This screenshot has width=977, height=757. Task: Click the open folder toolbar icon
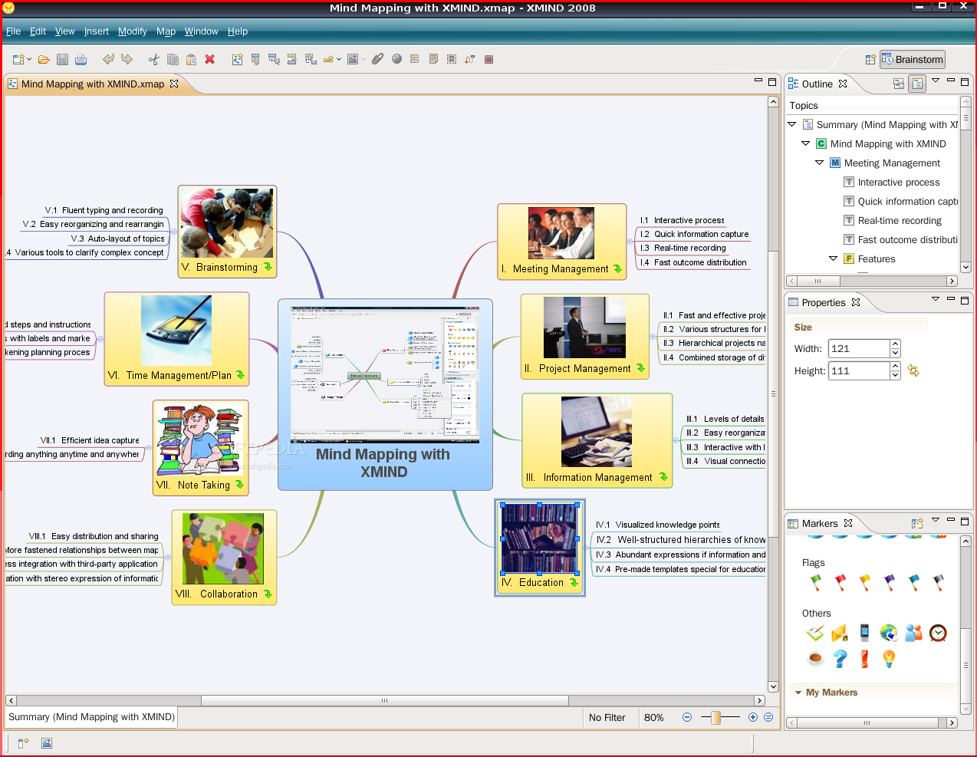pos(44,59)
